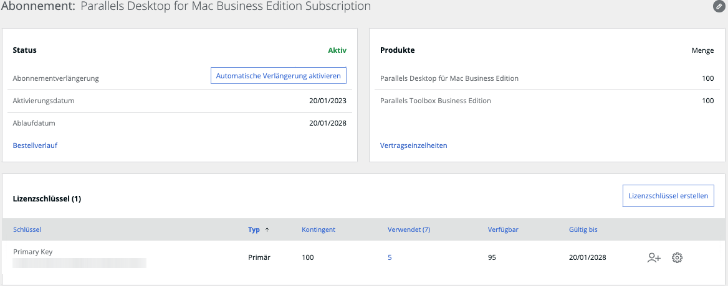Click Automatische Verlängerung aktivieren button
The image size is (728, 286).
279,75
